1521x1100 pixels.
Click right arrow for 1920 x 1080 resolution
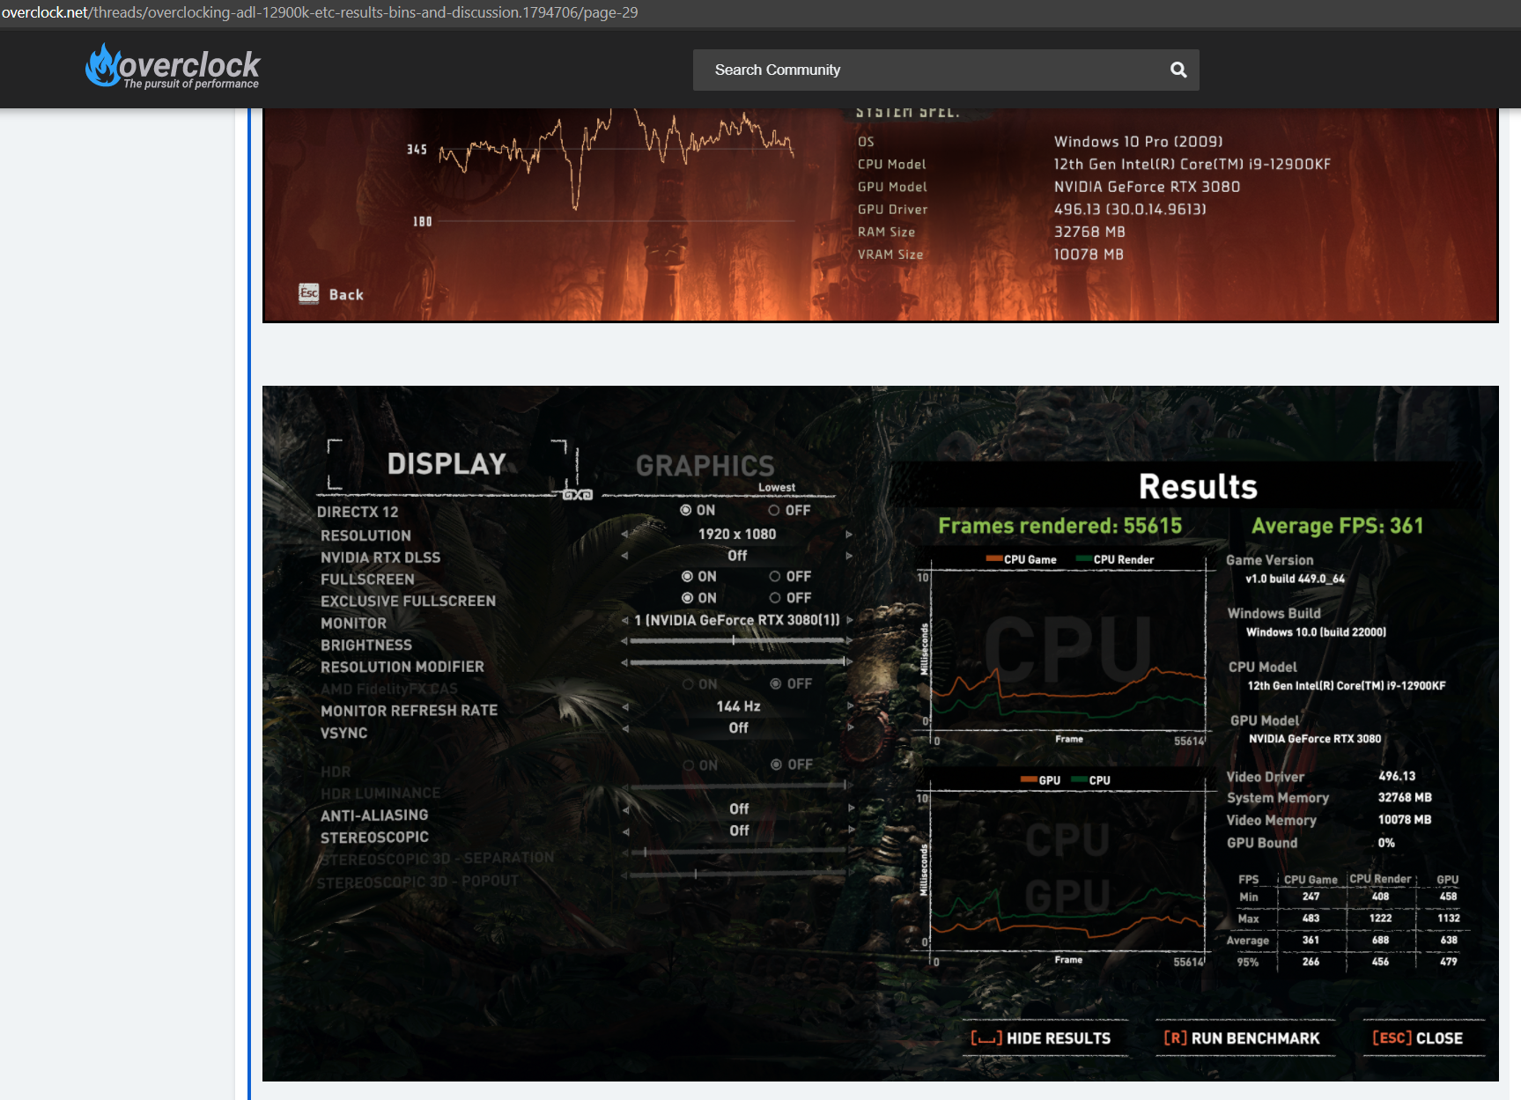(x=849, y=535)
